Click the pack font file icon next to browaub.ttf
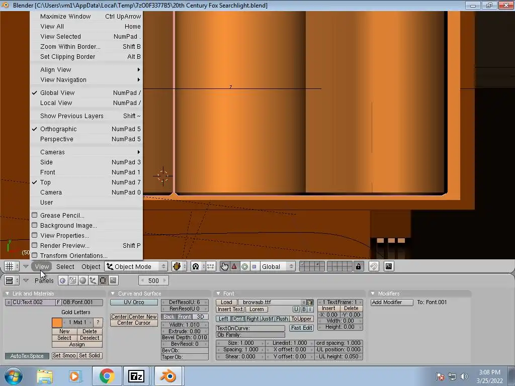This screenshot has height=386, width=515. point(310,302)
